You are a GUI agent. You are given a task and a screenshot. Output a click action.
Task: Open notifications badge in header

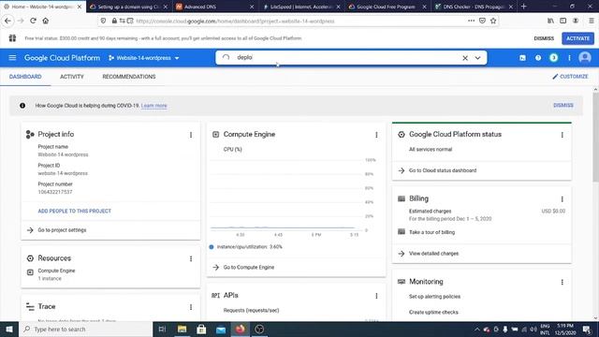(553, 58)
